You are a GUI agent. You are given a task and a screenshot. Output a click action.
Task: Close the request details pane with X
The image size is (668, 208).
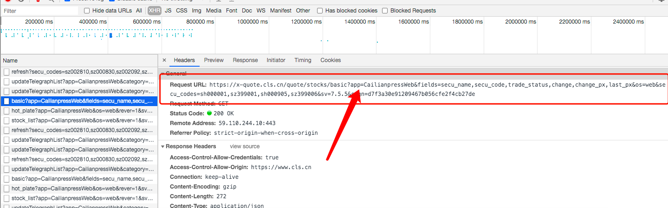pyautogui.click(x=164, y=60)
